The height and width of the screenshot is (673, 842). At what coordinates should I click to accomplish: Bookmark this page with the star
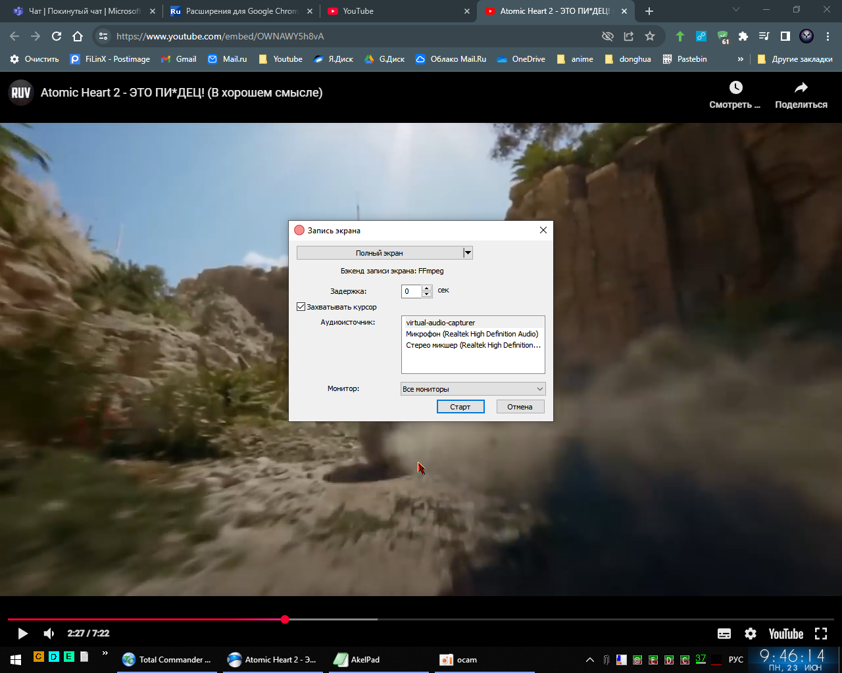tap(650, 36)
